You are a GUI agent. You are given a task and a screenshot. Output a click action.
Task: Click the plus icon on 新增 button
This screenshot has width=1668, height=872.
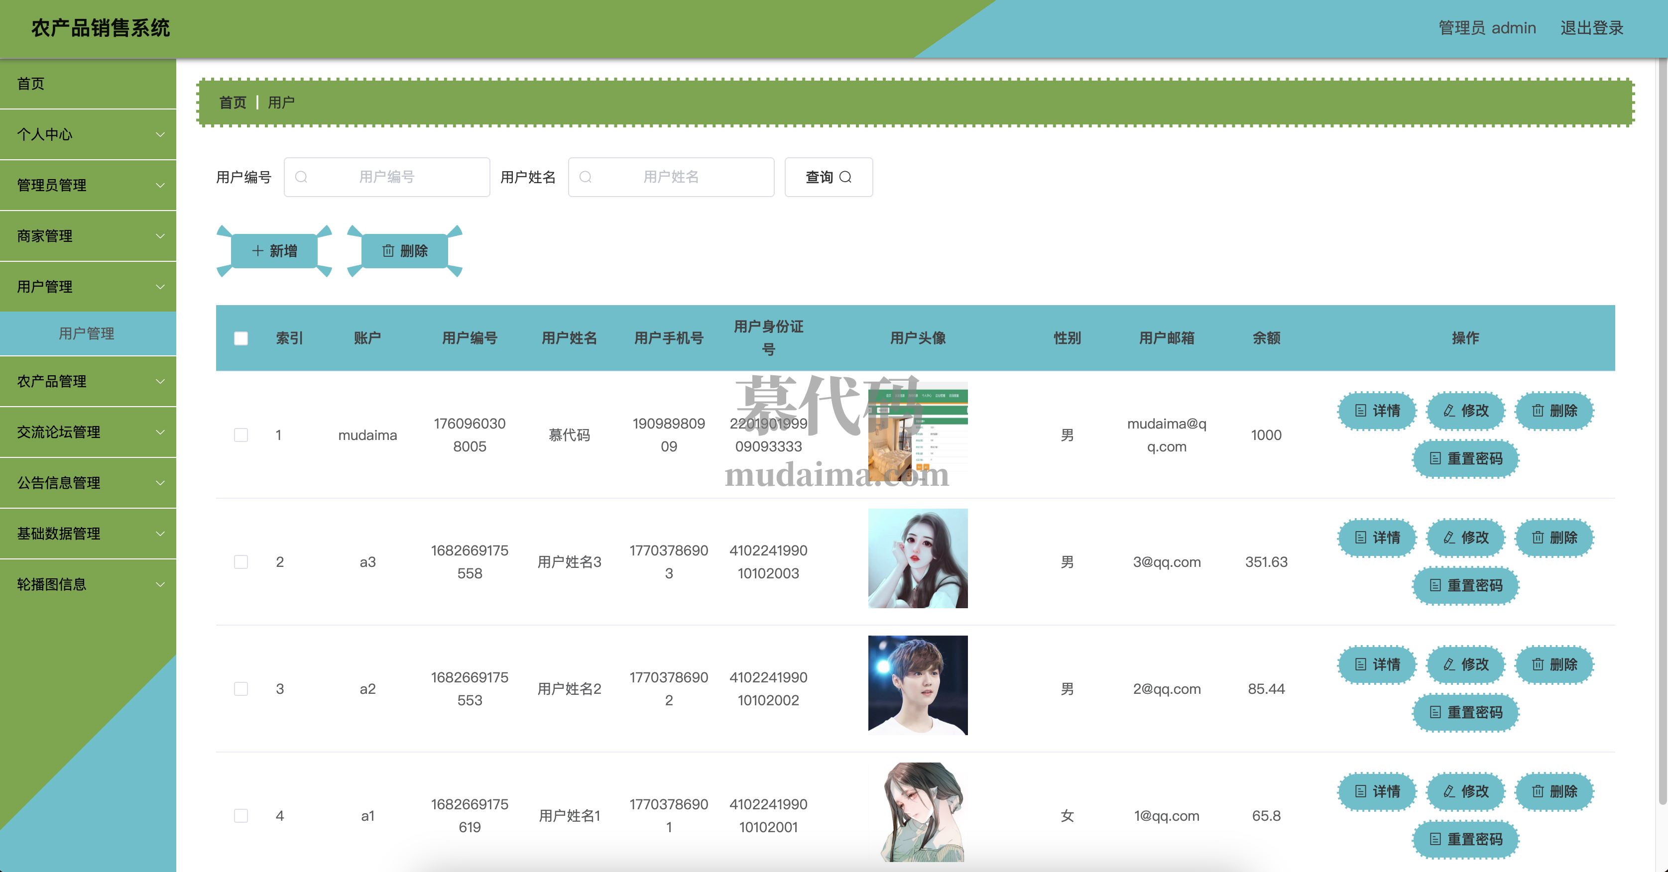[x=258, y=251]
